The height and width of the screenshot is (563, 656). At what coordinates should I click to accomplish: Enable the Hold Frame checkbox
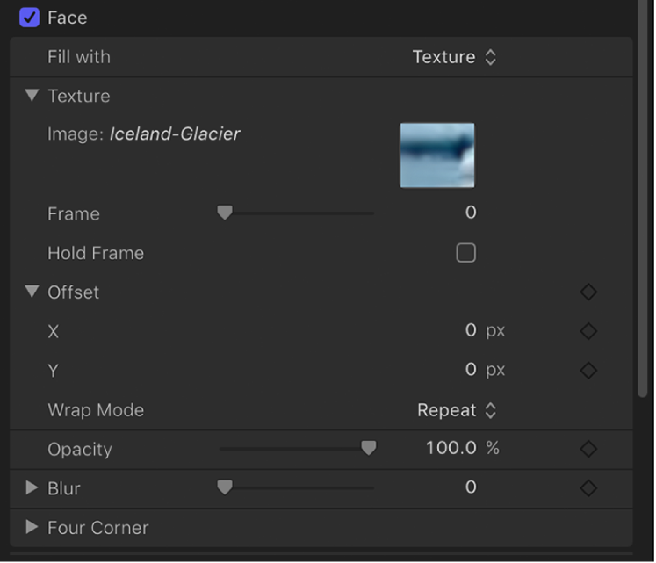pyautogui.click(x=465, y=253)
